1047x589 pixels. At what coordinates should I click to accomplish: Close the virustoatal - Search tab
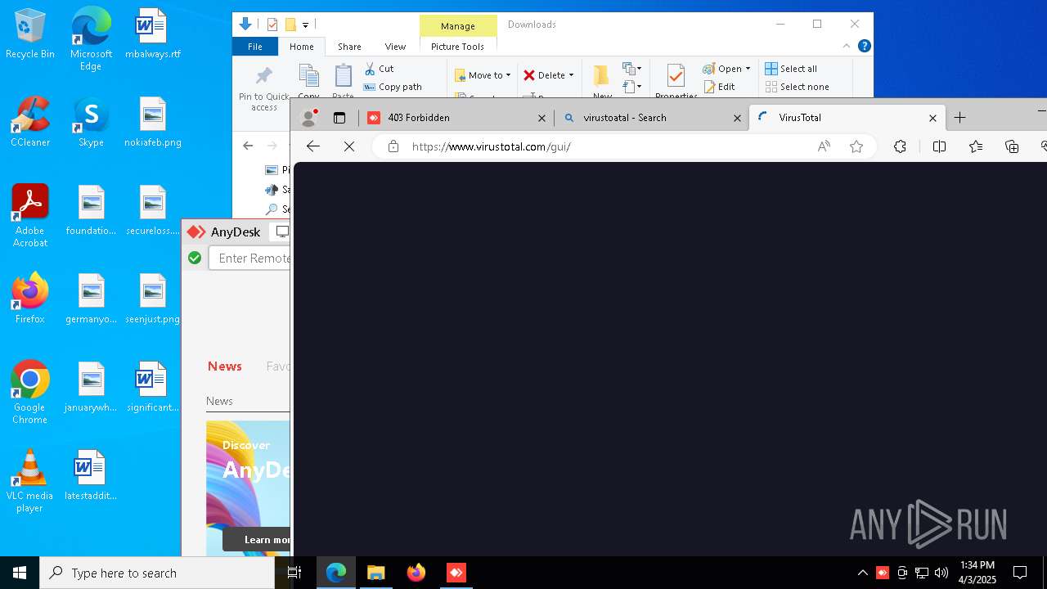737,118
